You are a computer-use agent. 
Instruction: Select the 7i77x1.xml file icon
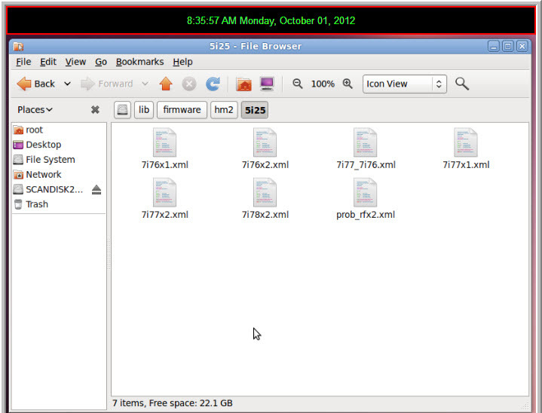[x=466, y=142]
